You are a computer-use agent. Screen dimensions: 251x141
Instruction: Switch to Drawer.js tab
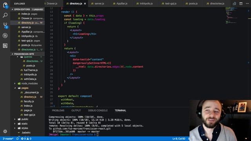[x=52, y=4]
